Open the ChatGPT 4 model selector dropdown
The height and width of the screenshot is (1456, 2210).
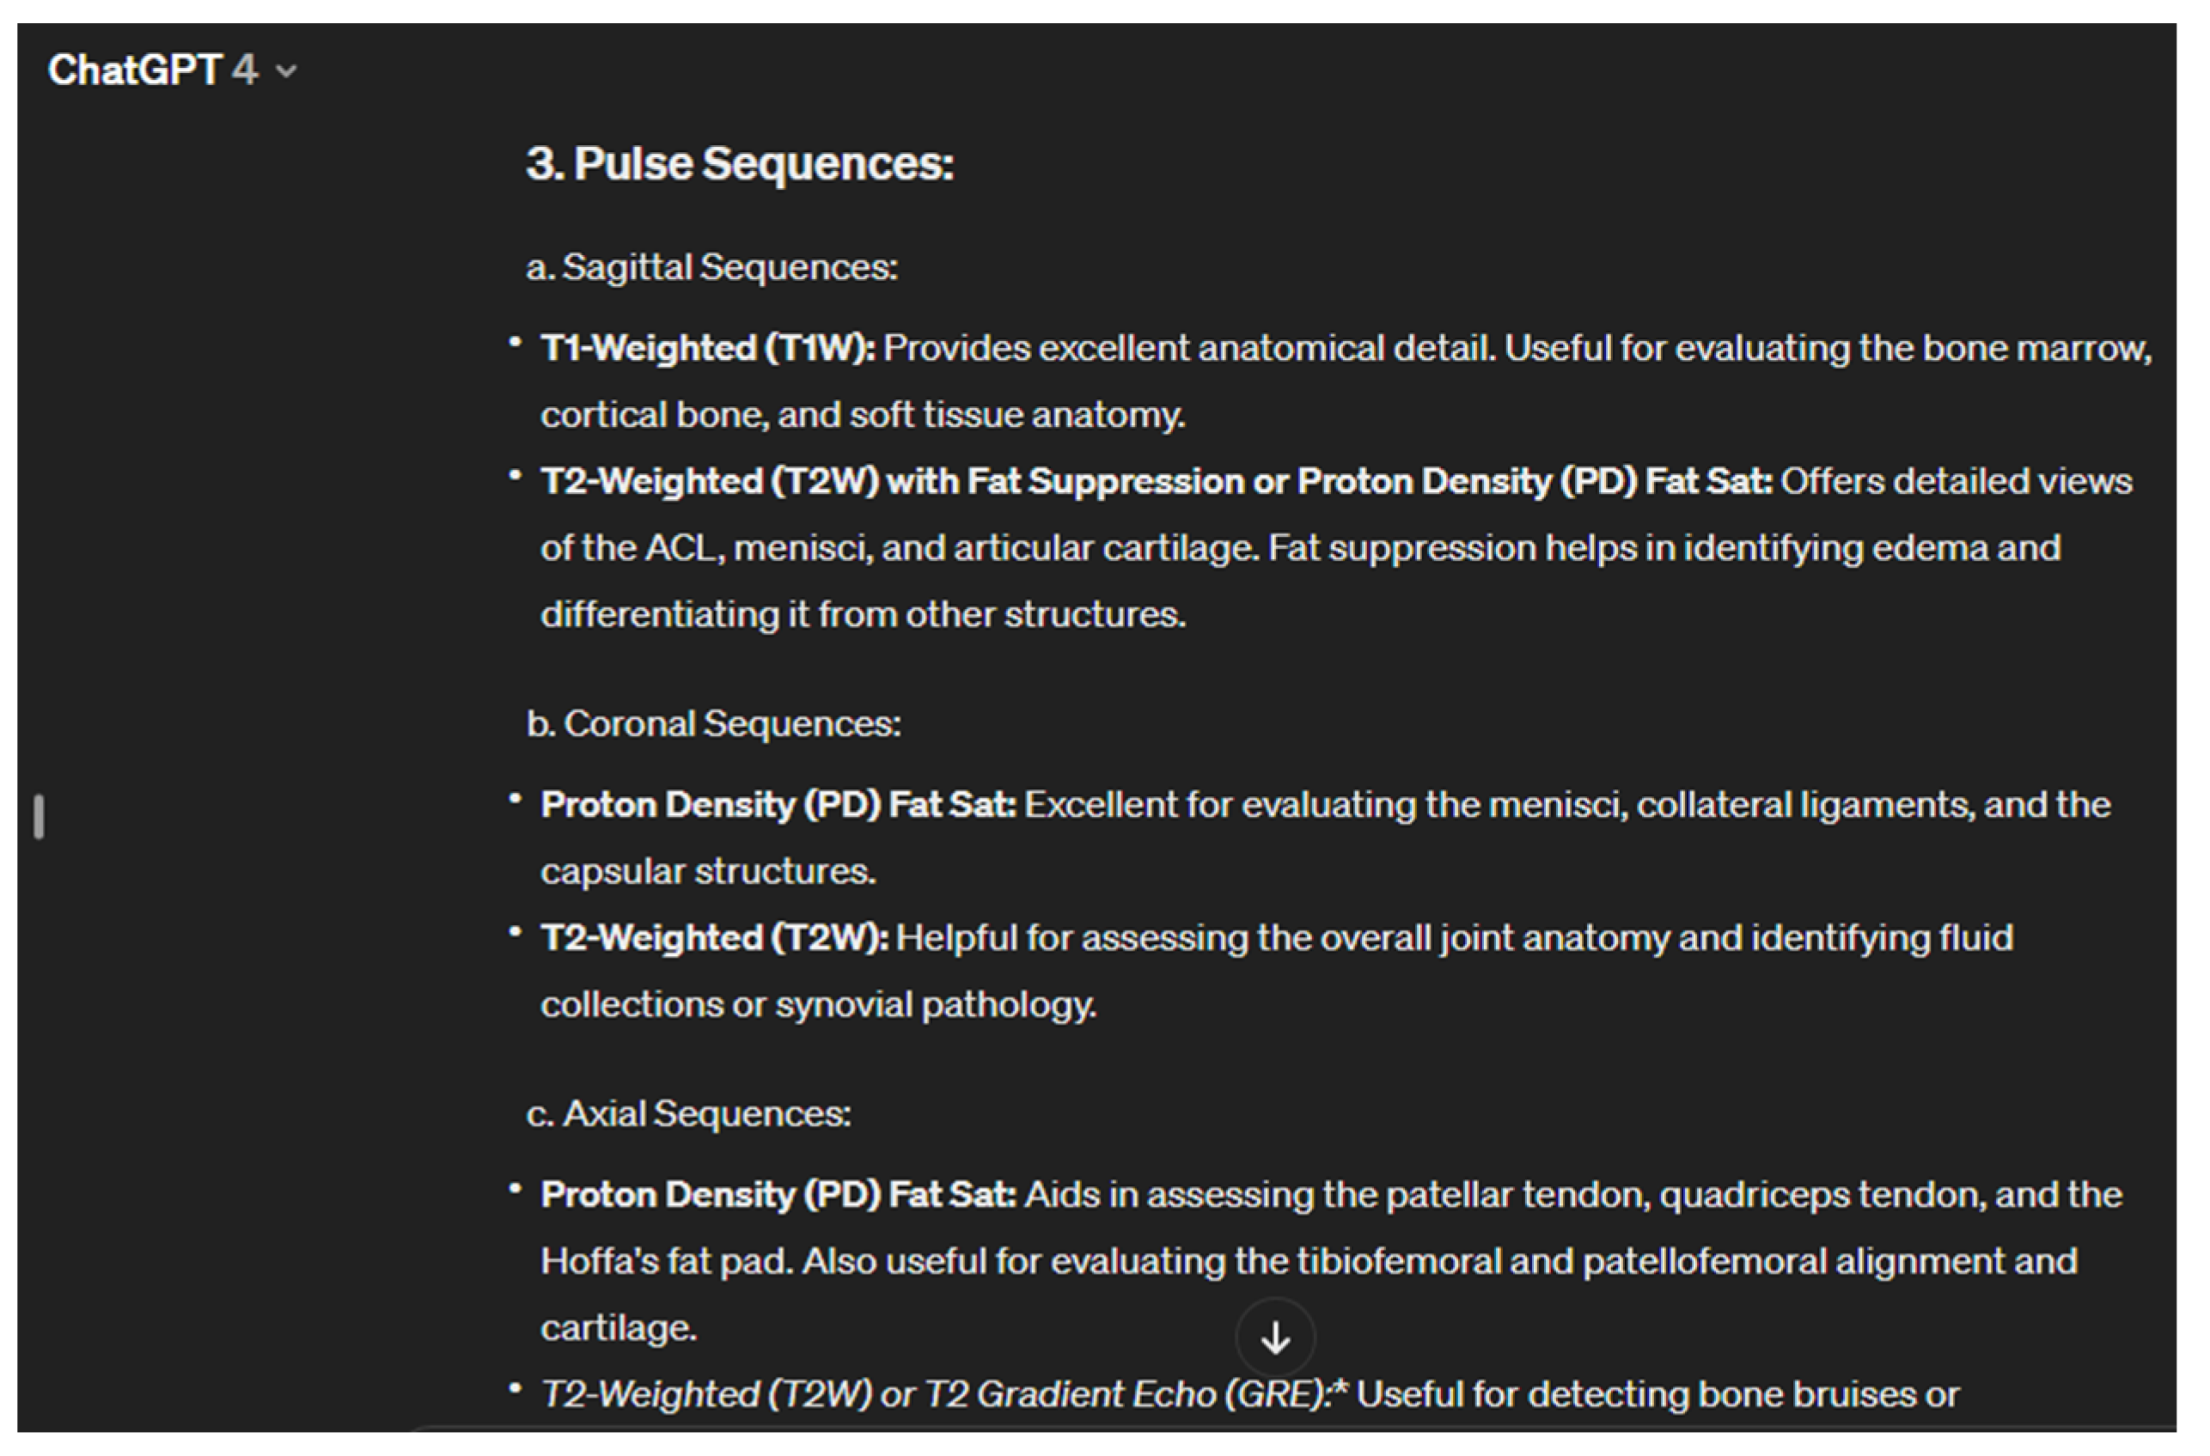click(168, 70)
